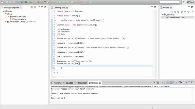Toggle Hide Static Fields and Methods in Outline
This screenshot has height=109, width=195.
pos(182,12)
